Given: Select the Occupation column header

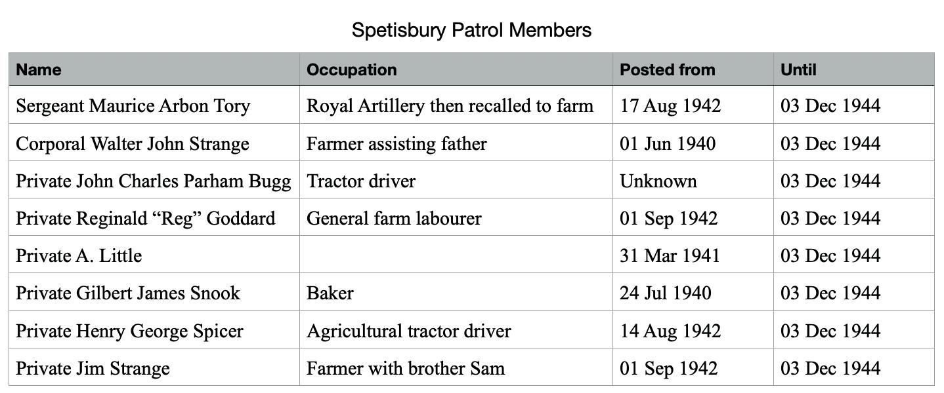Looking at the screenshot, I should click(351, 69).
